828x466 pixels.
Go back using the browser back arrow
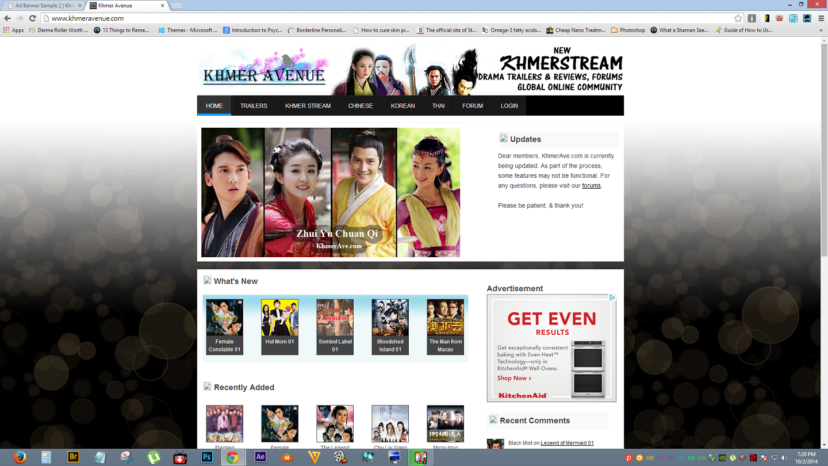[x=7, y=18]
